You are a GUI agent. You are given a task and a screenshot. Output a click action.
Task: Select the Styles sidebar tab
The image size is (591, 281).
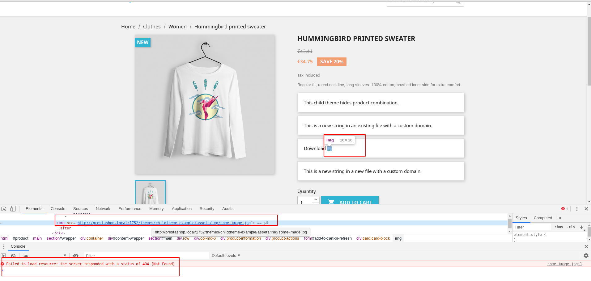pyautogui.click(x=521, y=218)
